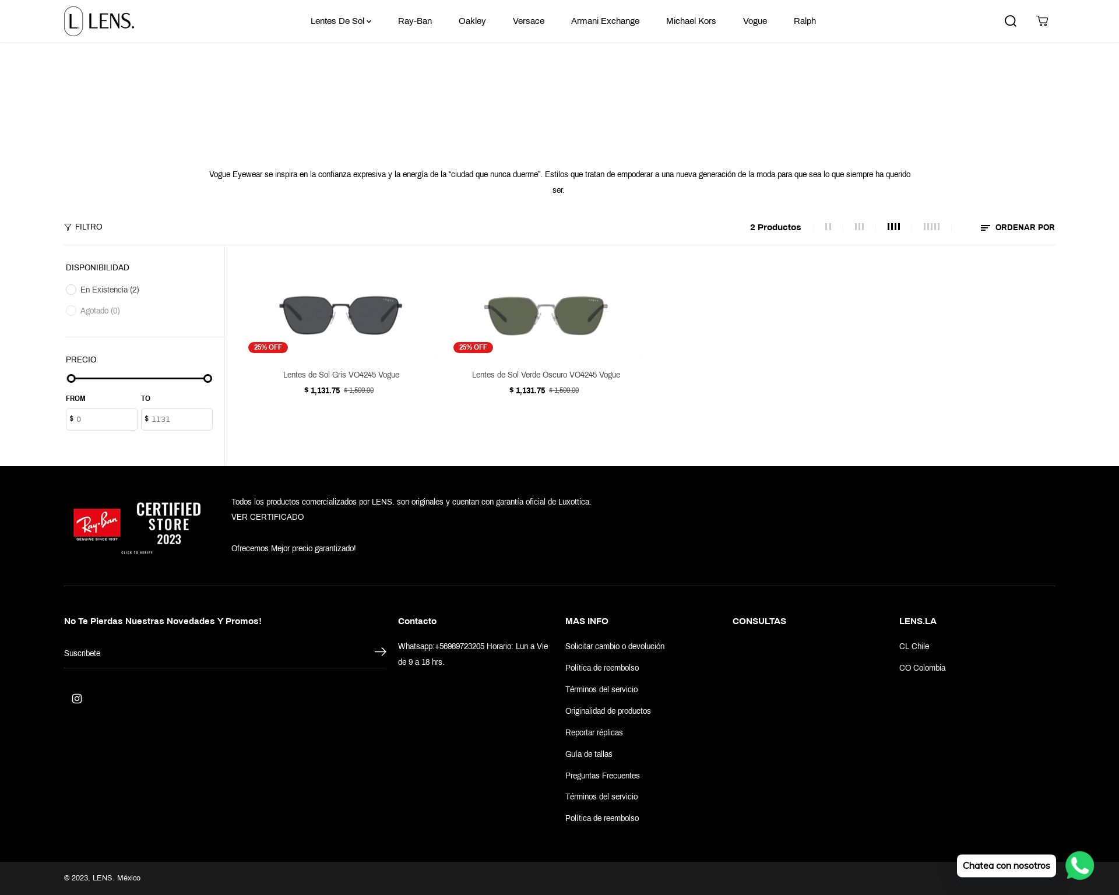
Task: Click the © 2023, LENS. México text
Action: click(x=102, y=878)
